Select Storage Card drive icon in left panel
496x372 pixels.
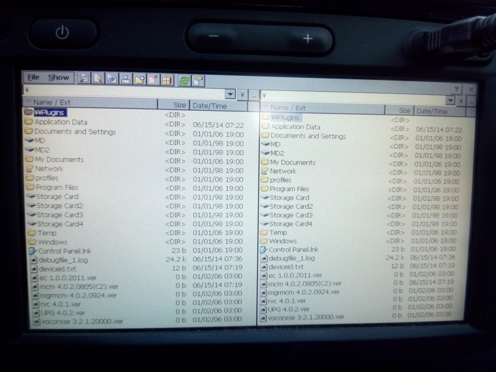31,196
